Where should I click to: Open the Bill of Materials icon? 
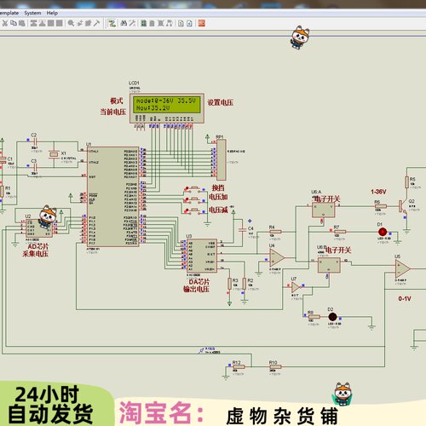(181, 23)
